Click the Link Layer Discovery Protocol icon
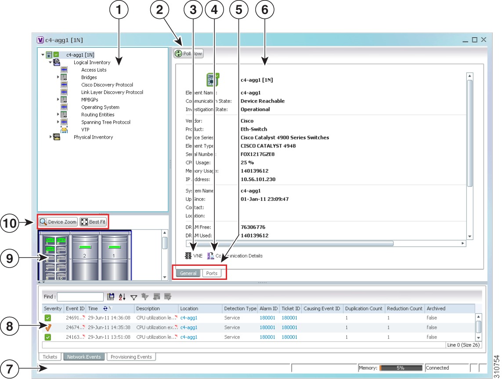502x379 pixels. pyautogui.click(x=64, y=92)
